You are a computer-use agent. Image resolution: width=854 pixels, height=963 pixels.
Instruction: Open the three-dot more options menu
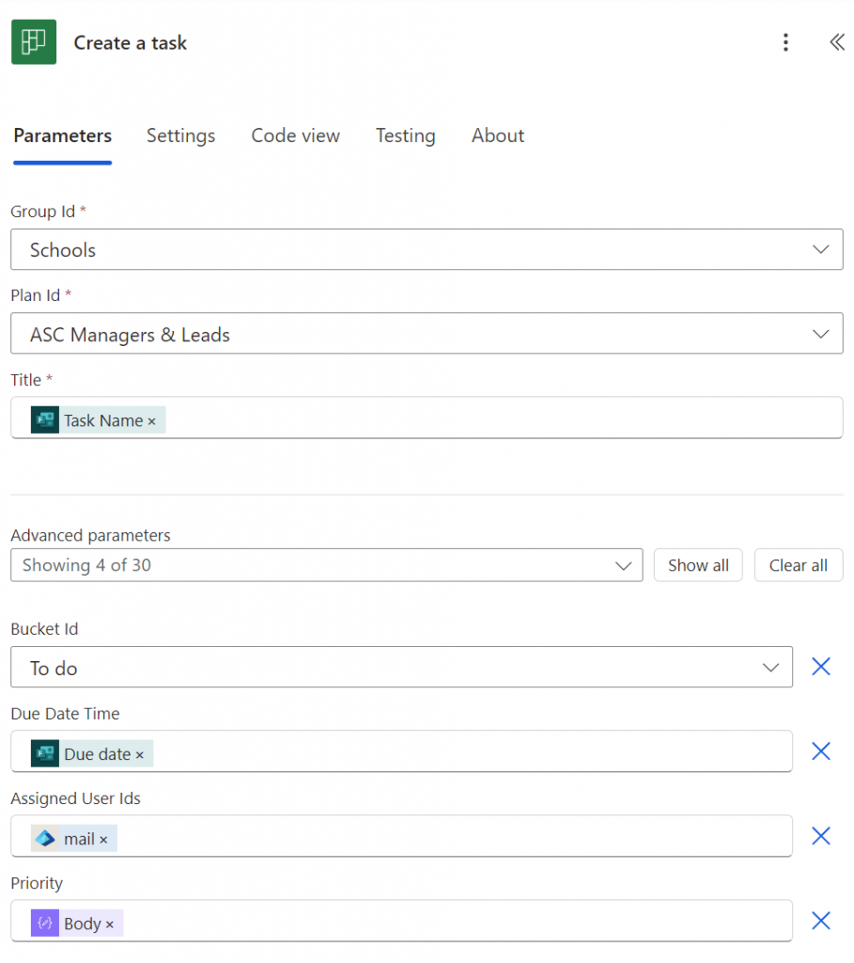click(x=785, y=42)
